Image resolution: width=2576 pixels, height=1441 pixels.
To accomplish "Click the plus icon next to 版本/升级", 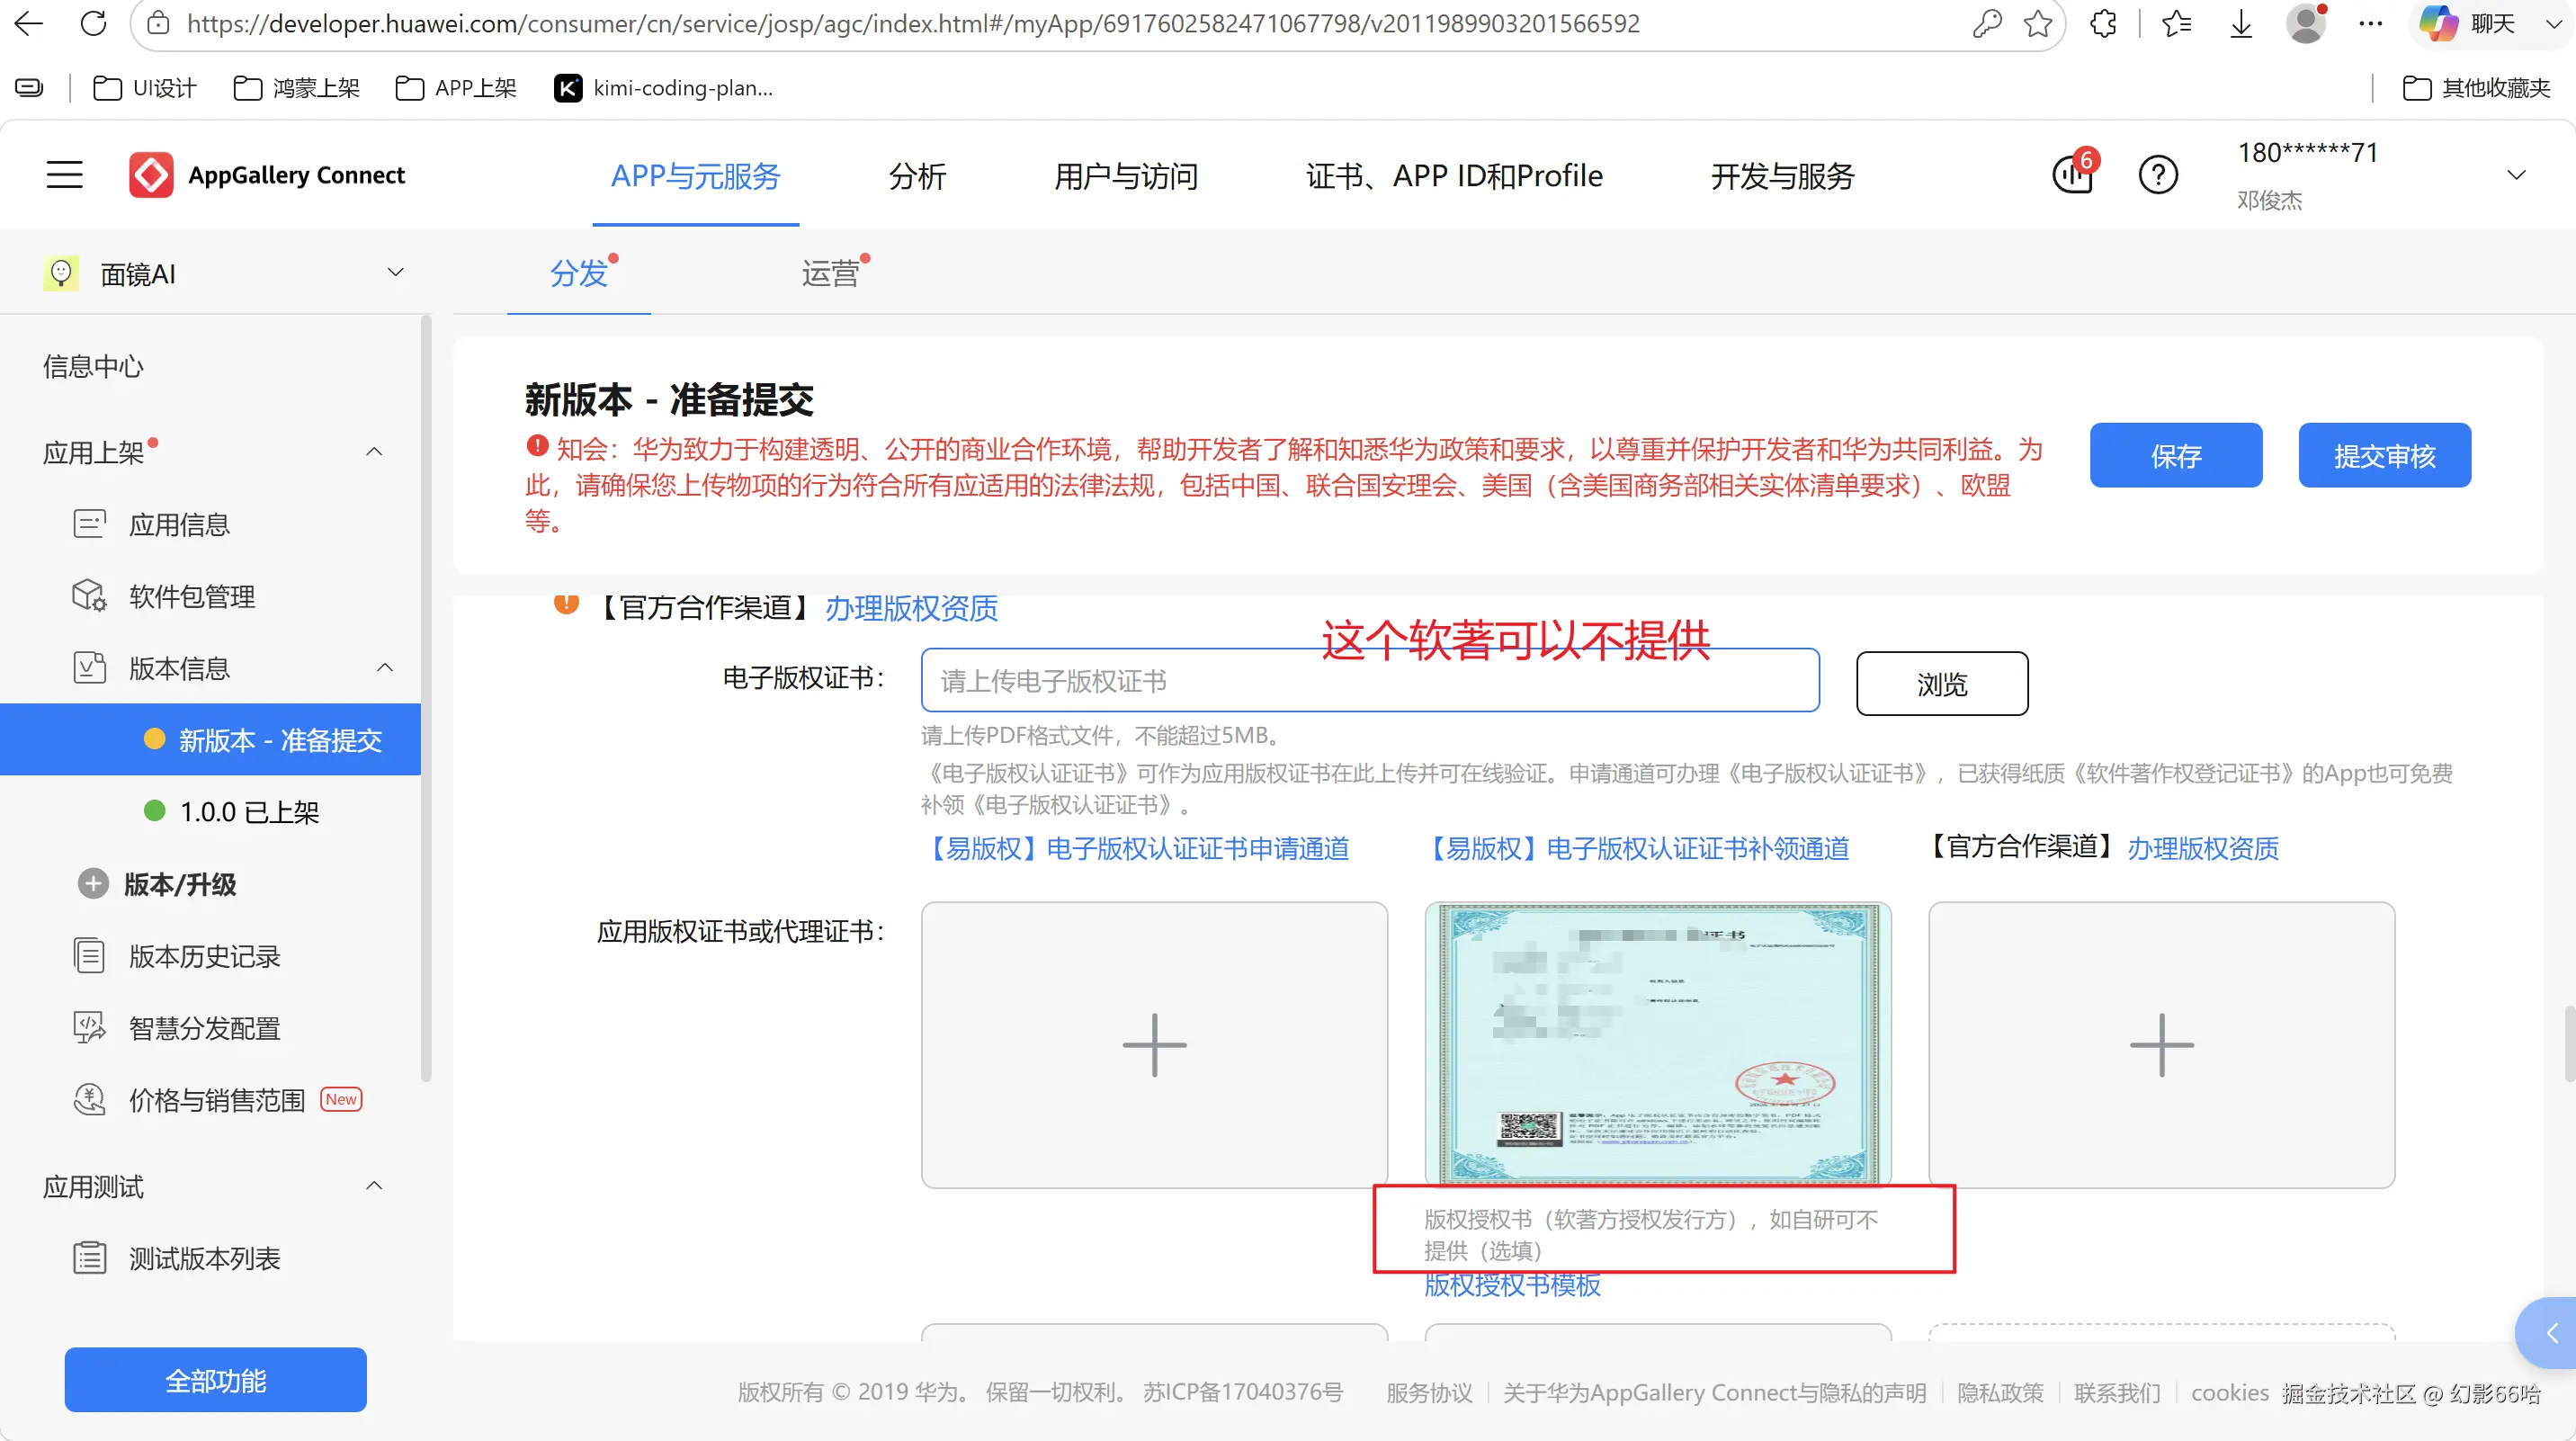I will 93,884.
